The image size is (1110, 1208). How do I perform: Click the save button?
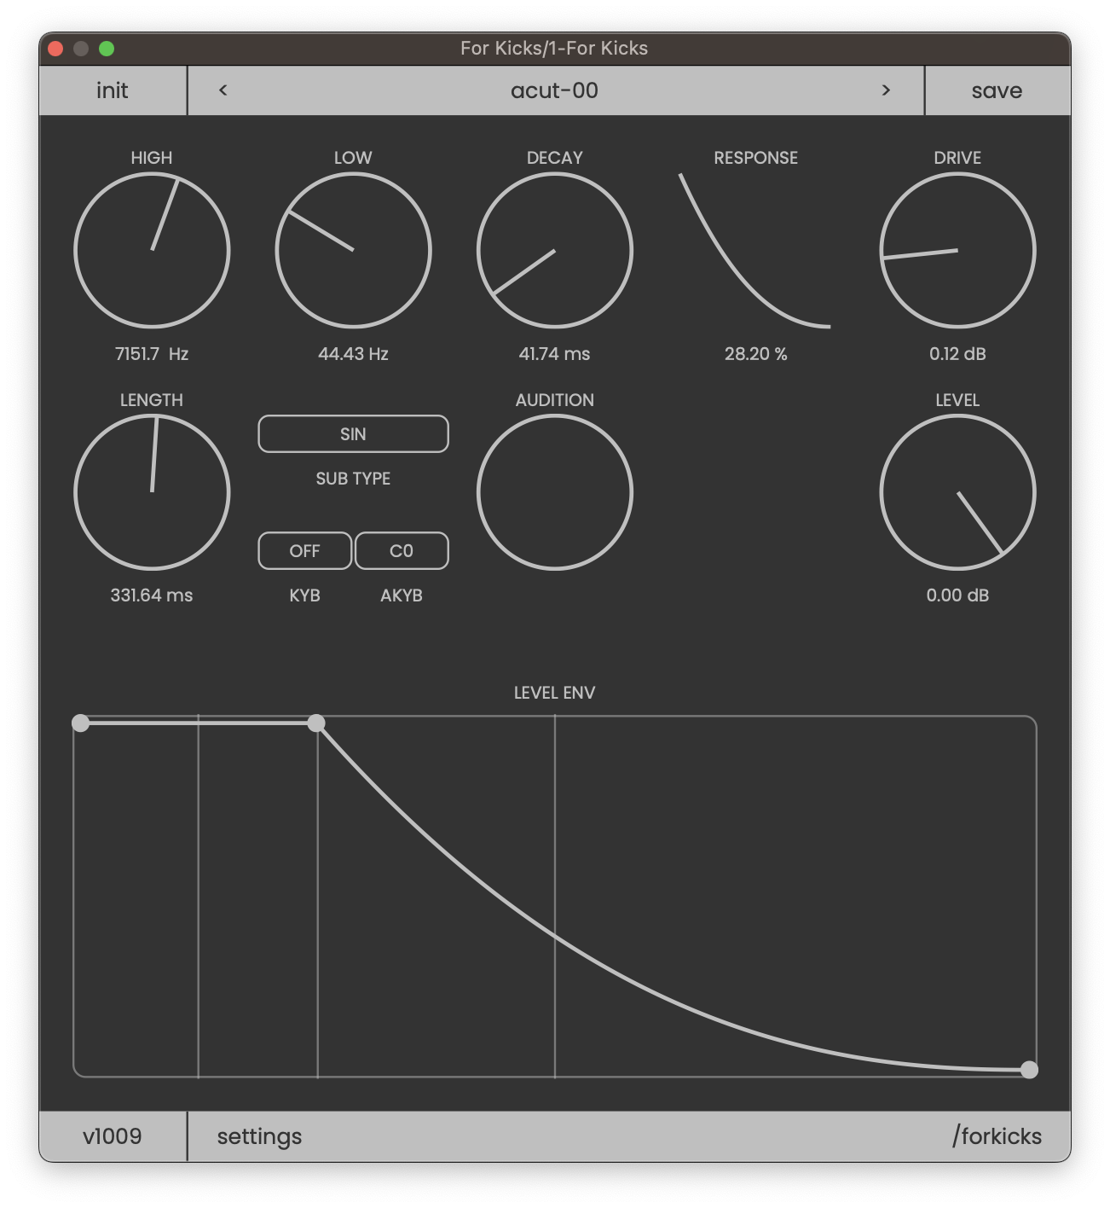pyautogui.click(x=997, y=90)
